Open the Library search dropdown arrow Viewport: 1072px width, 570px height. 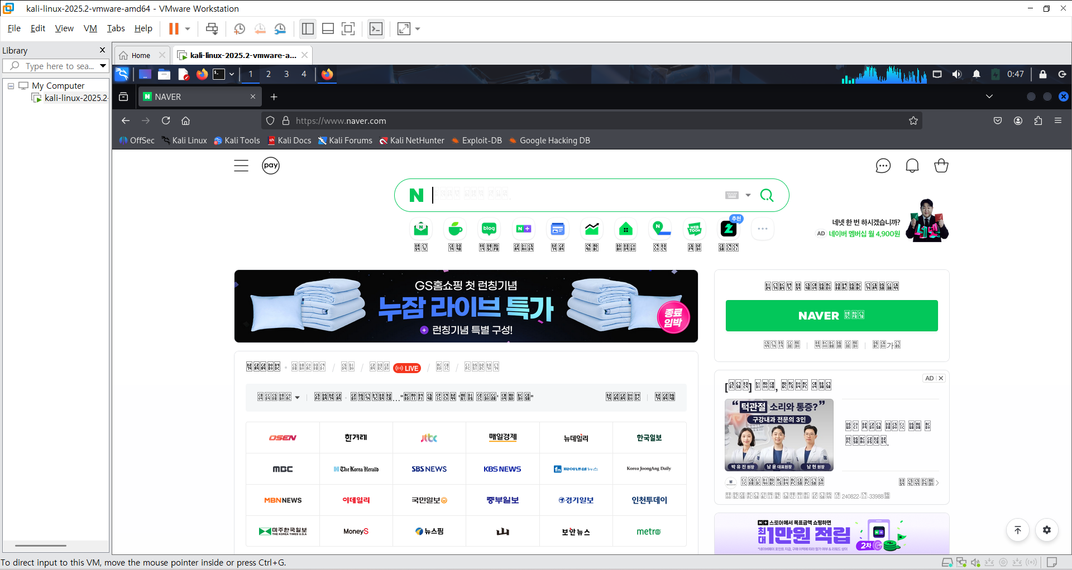click(103, 66)
